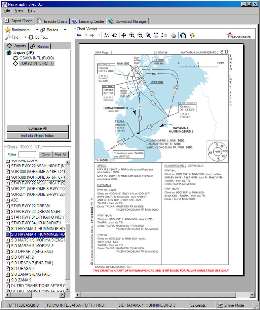The height and width of the screenshot is (310, 260).
Task: Open the forward-history dropdown arrow
Action: click(x=99, y=35)
